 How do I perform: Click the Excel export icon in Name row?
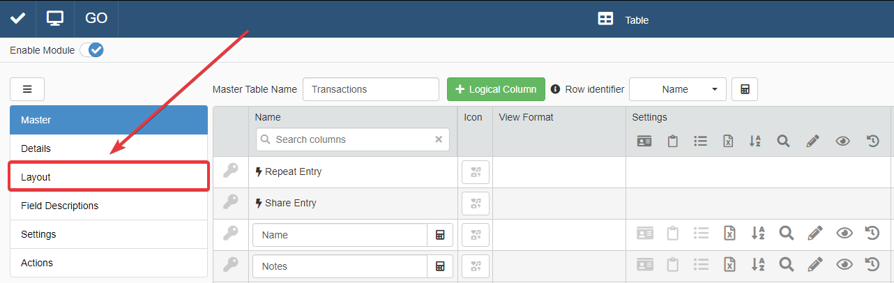click(x=729, y=234)
